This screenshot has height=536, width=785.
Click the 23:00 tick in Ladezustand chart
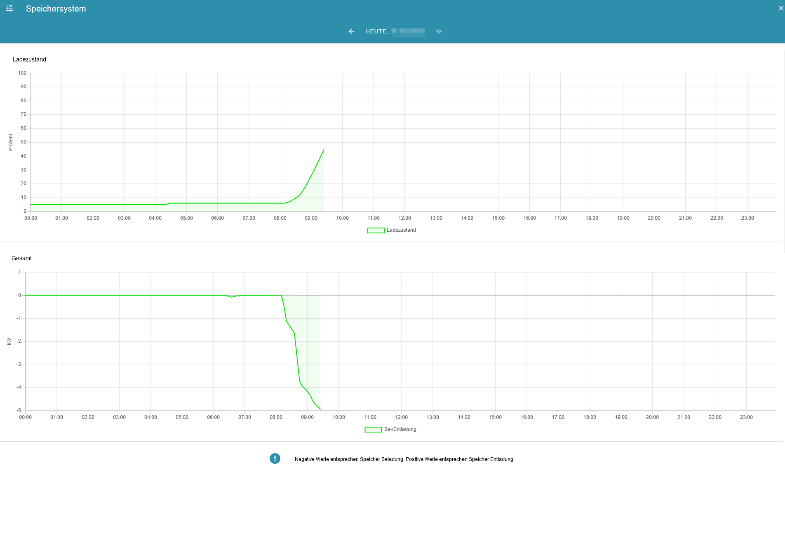pos(747,218)
